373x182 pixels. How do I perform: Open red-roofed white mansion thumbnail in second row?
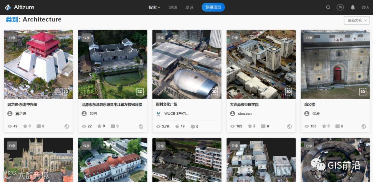(113, 160)
